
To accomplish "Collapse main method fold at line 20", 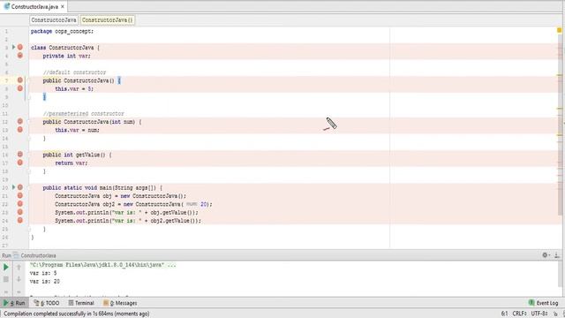I will pyautogui.click(x=29, y=187).
